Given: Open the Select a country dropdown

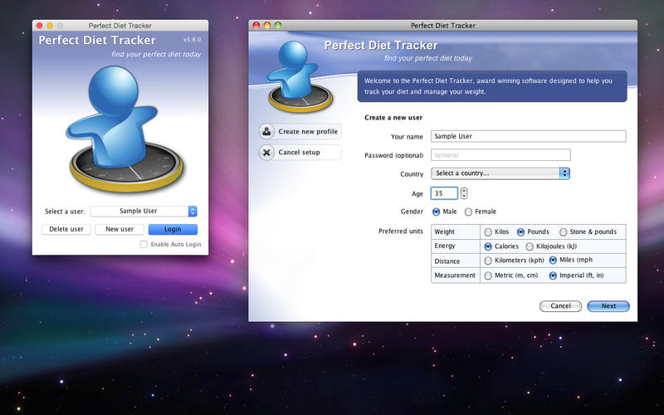Looking at the screenshot, I should coord(500,173).
